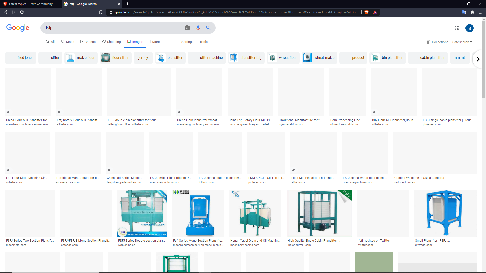Switch to the Videos search tab

(x=88, y=42)
